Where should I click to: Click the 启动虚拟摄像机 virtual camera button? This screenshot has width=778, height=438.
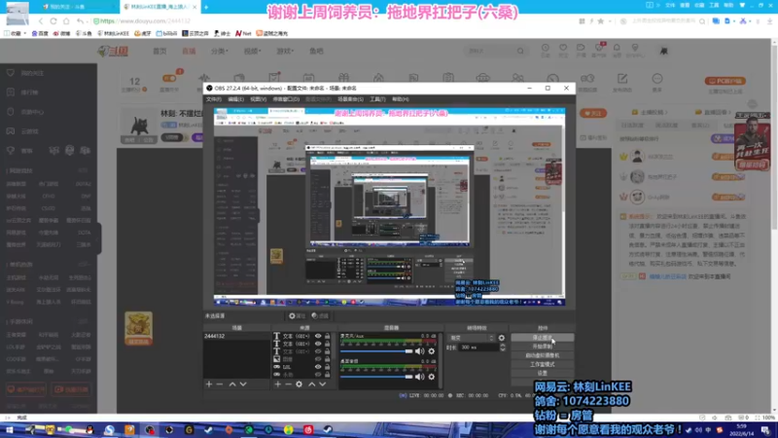click(543, 355)
